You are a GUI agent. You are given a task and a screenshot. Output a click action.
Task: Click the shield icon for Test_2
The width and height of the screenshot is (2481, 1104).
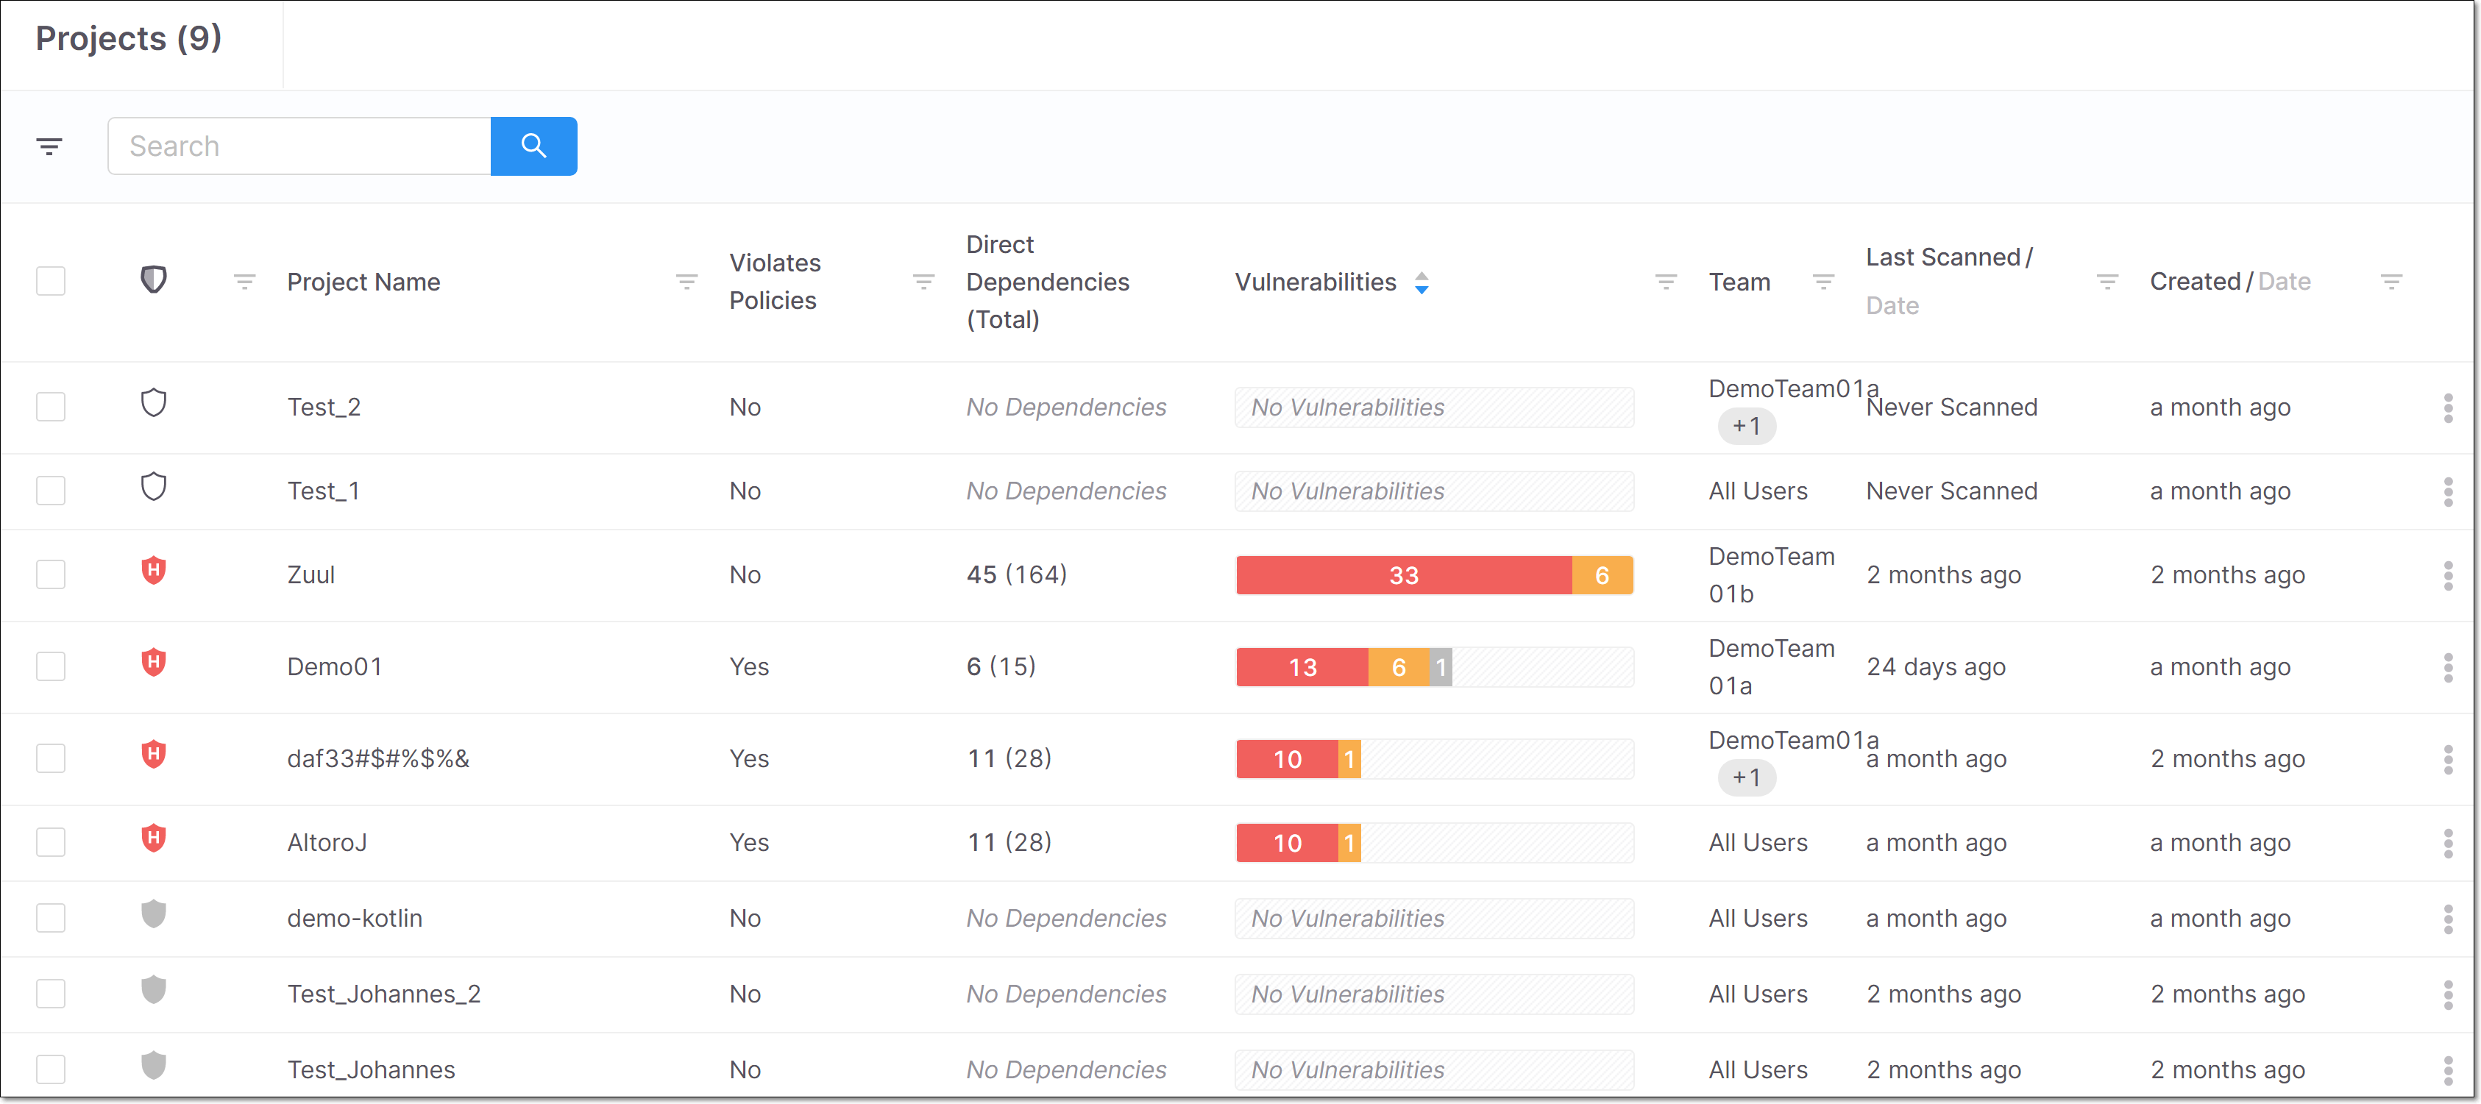pos(154,402)
